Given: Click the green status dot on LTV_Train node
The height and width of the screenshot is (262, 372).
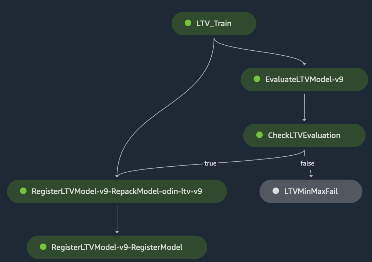Looking at the screenshot, I should pyautogui.click(x=187, y=23).
